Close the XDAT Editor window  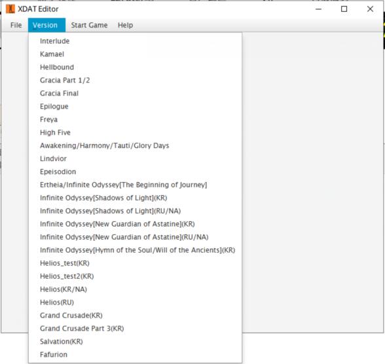(371, 9)
